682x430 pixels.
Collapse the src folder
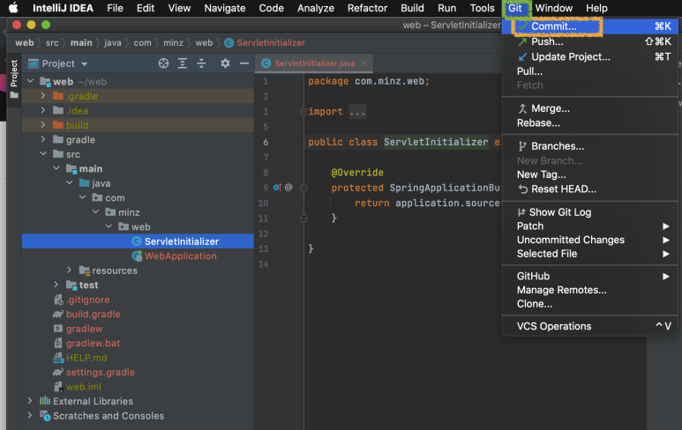pos(42,153)
